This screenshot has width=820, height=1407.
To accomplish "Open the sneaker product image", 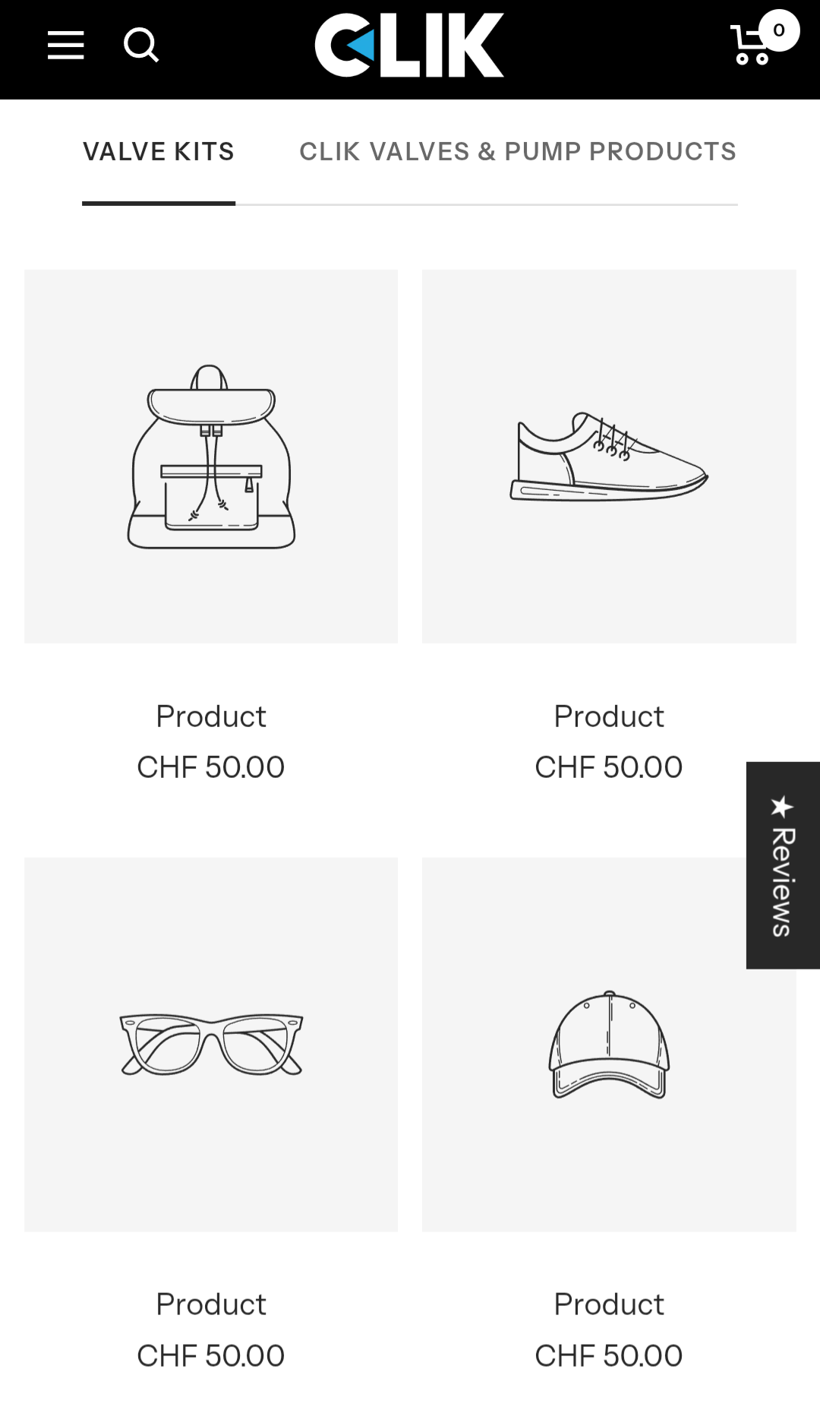I will (609, 457).
